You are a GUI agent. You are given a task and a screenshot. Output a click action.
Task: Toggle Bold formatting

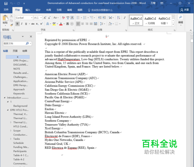click(17, 24)
